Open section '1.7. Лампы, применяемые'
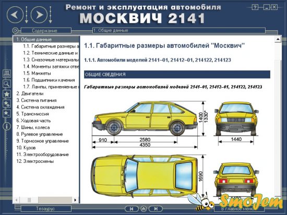 51,87
